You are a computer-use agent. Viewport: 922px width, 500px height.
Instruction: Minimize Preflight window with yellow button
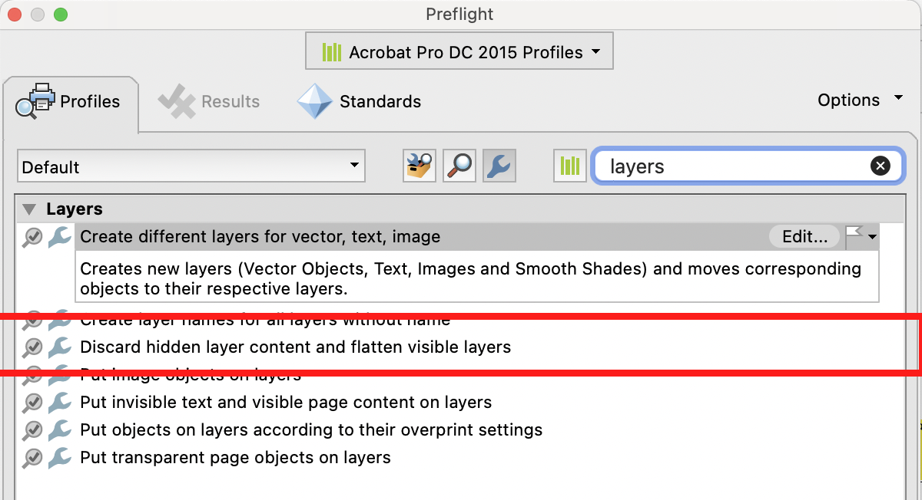[x=38, y=14]
